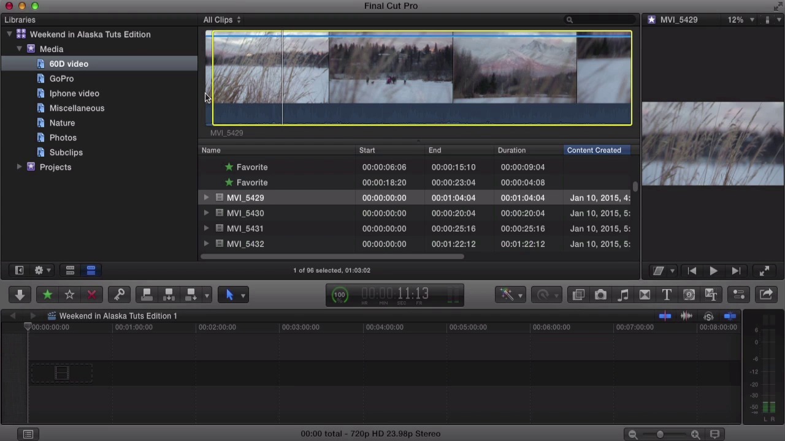Mark selection as Favorite with green star
This screenshot has height=441, width=785.
pyautogui.click(x=47, y=295)
